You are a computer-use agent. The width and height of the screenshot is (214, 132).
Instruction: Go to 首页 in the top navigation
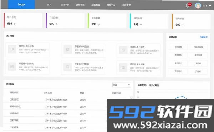[49, 5]
